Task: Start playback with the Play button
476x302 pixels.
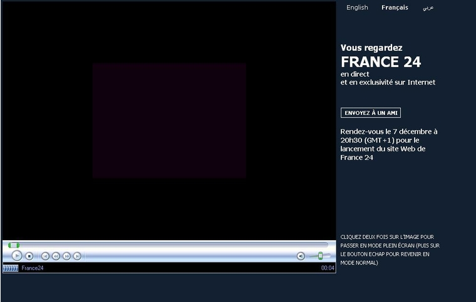Action: click(x=17, y=256)
